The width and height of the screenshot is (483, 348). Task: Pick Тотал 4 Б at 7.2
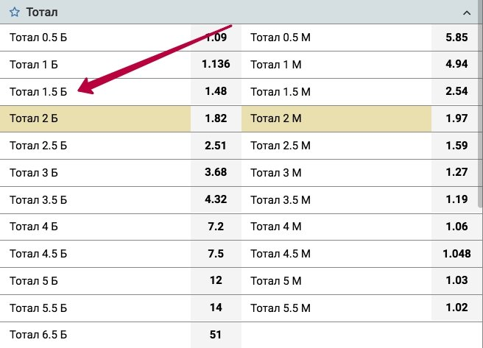click(216, 227)
